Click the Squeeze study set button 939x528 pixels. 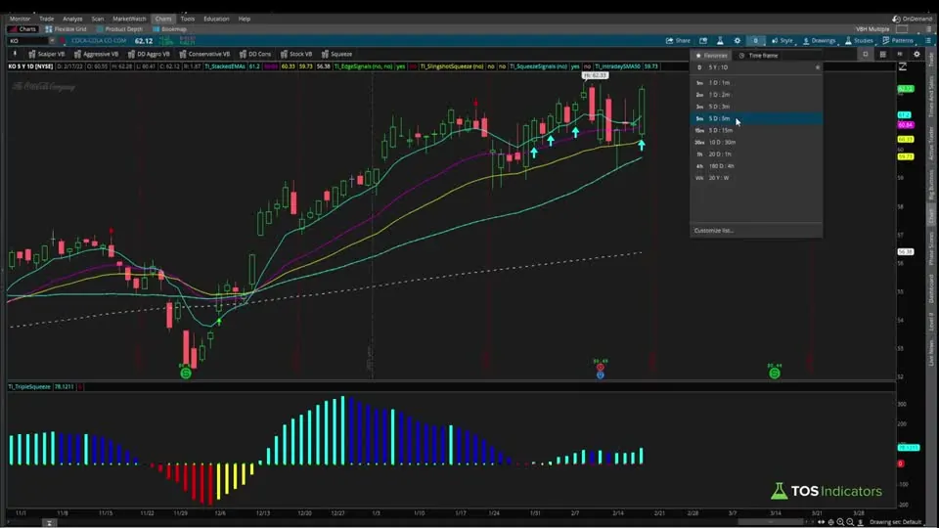pos(336,54)
